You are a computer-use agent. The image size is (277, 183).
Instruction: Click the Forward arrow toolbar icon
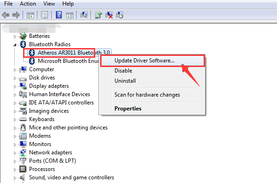click(16, 15)
